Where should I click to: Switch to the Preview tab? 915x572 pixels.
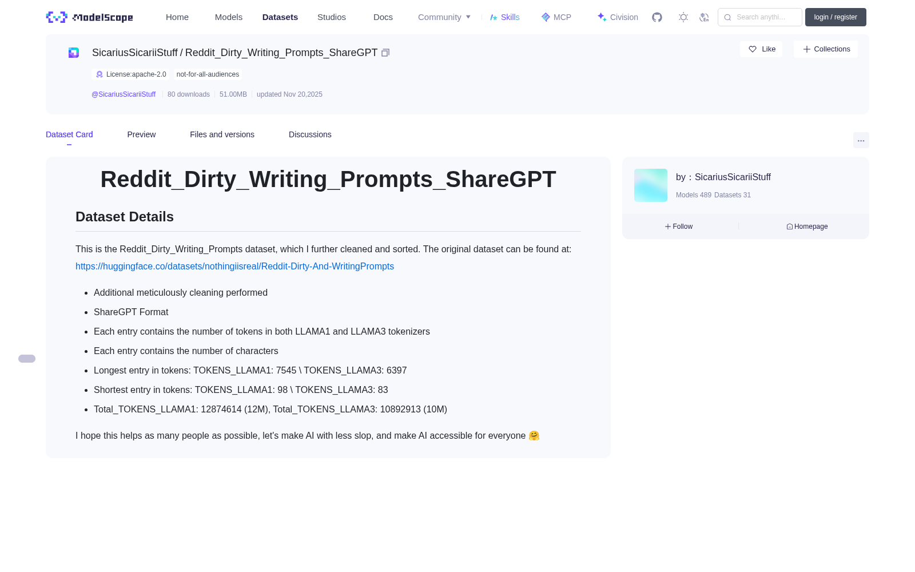click(x=141, y=134)
